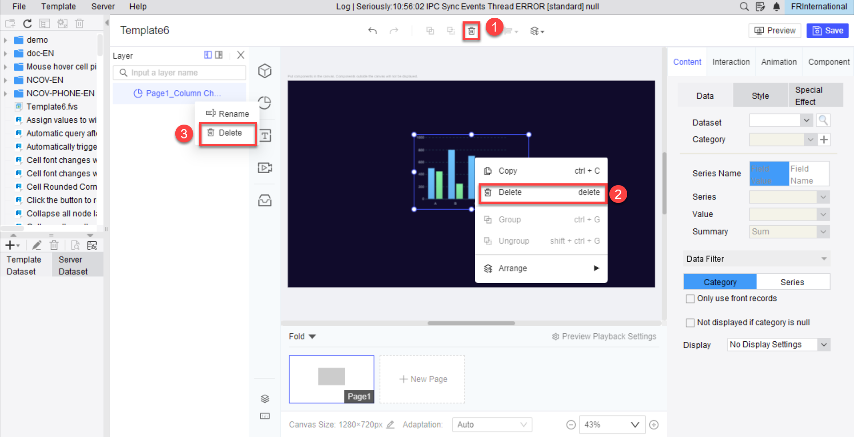Check Only use front records

coord(690,299)
